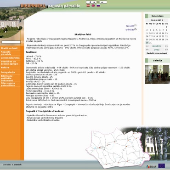The image size is (170, 170).
Task: Click calendar date 30.01.2012 header
Action: pyautogui.click(x=157, y=20)
